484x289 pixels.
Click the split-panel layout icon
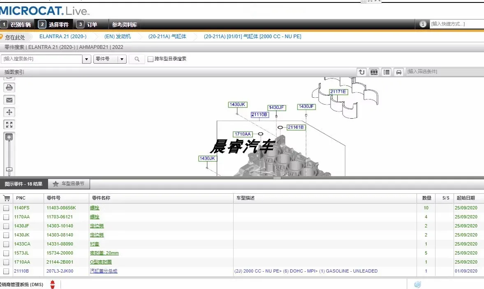tap(386, 72)
